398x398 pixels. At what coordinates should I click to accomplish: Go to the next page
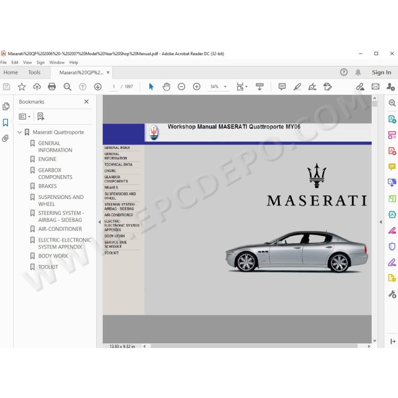click(x=98, y=87)
